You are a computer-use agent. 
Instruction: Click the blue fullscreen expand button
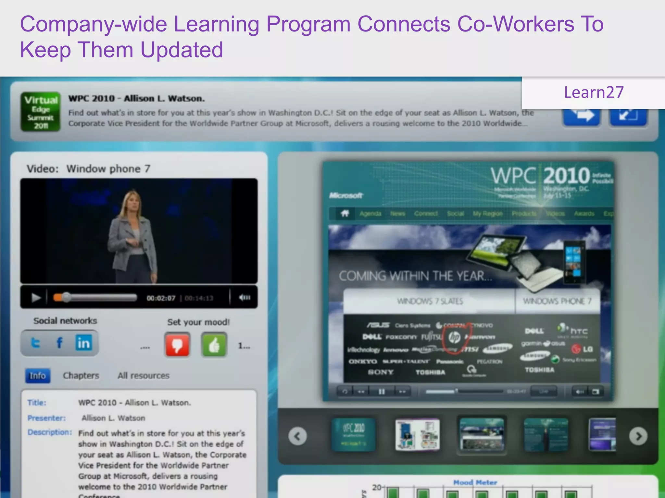tap(629, 117)
